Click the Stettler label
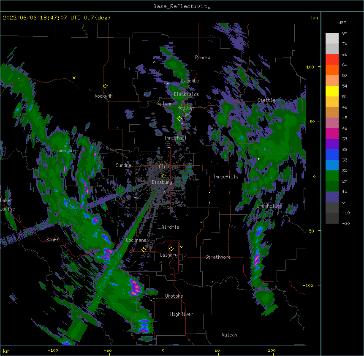 [x=268, y=100]
